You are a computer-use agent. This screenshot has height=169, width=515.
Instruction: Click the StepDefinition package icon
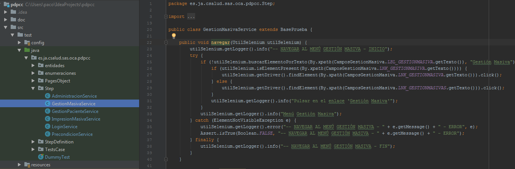tap(41, 142)
